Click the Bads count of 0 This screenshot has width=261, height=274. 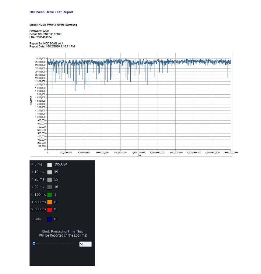(x=55, y=219)
